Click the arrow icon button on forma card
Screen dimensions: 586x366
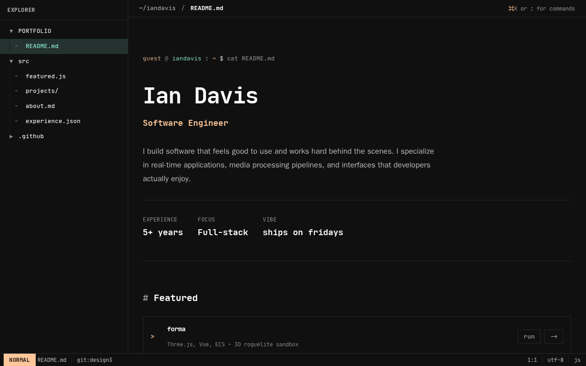[x=553, y=337]
